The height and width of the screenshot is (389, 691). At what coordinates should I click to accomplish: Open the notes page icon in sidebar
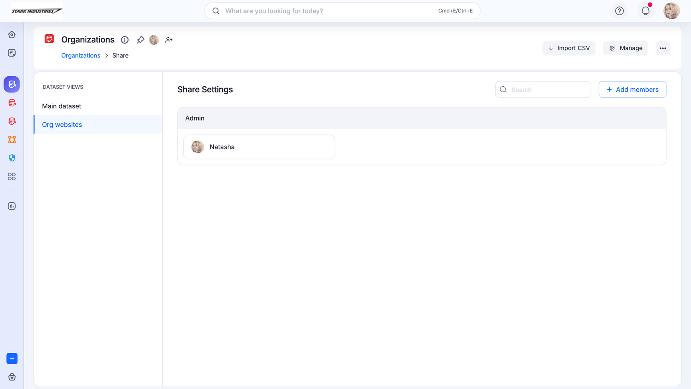(x=12, y=53)
